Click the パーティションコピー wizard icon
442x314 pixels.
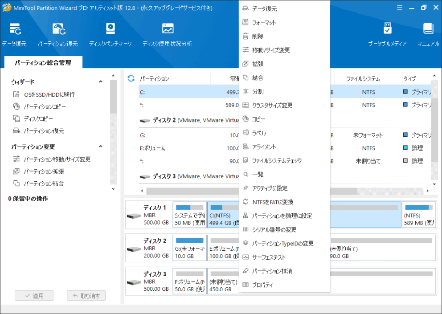tap(16, 106)
